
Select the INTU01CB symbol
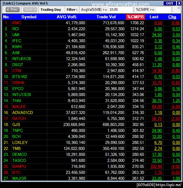[22, 59]
